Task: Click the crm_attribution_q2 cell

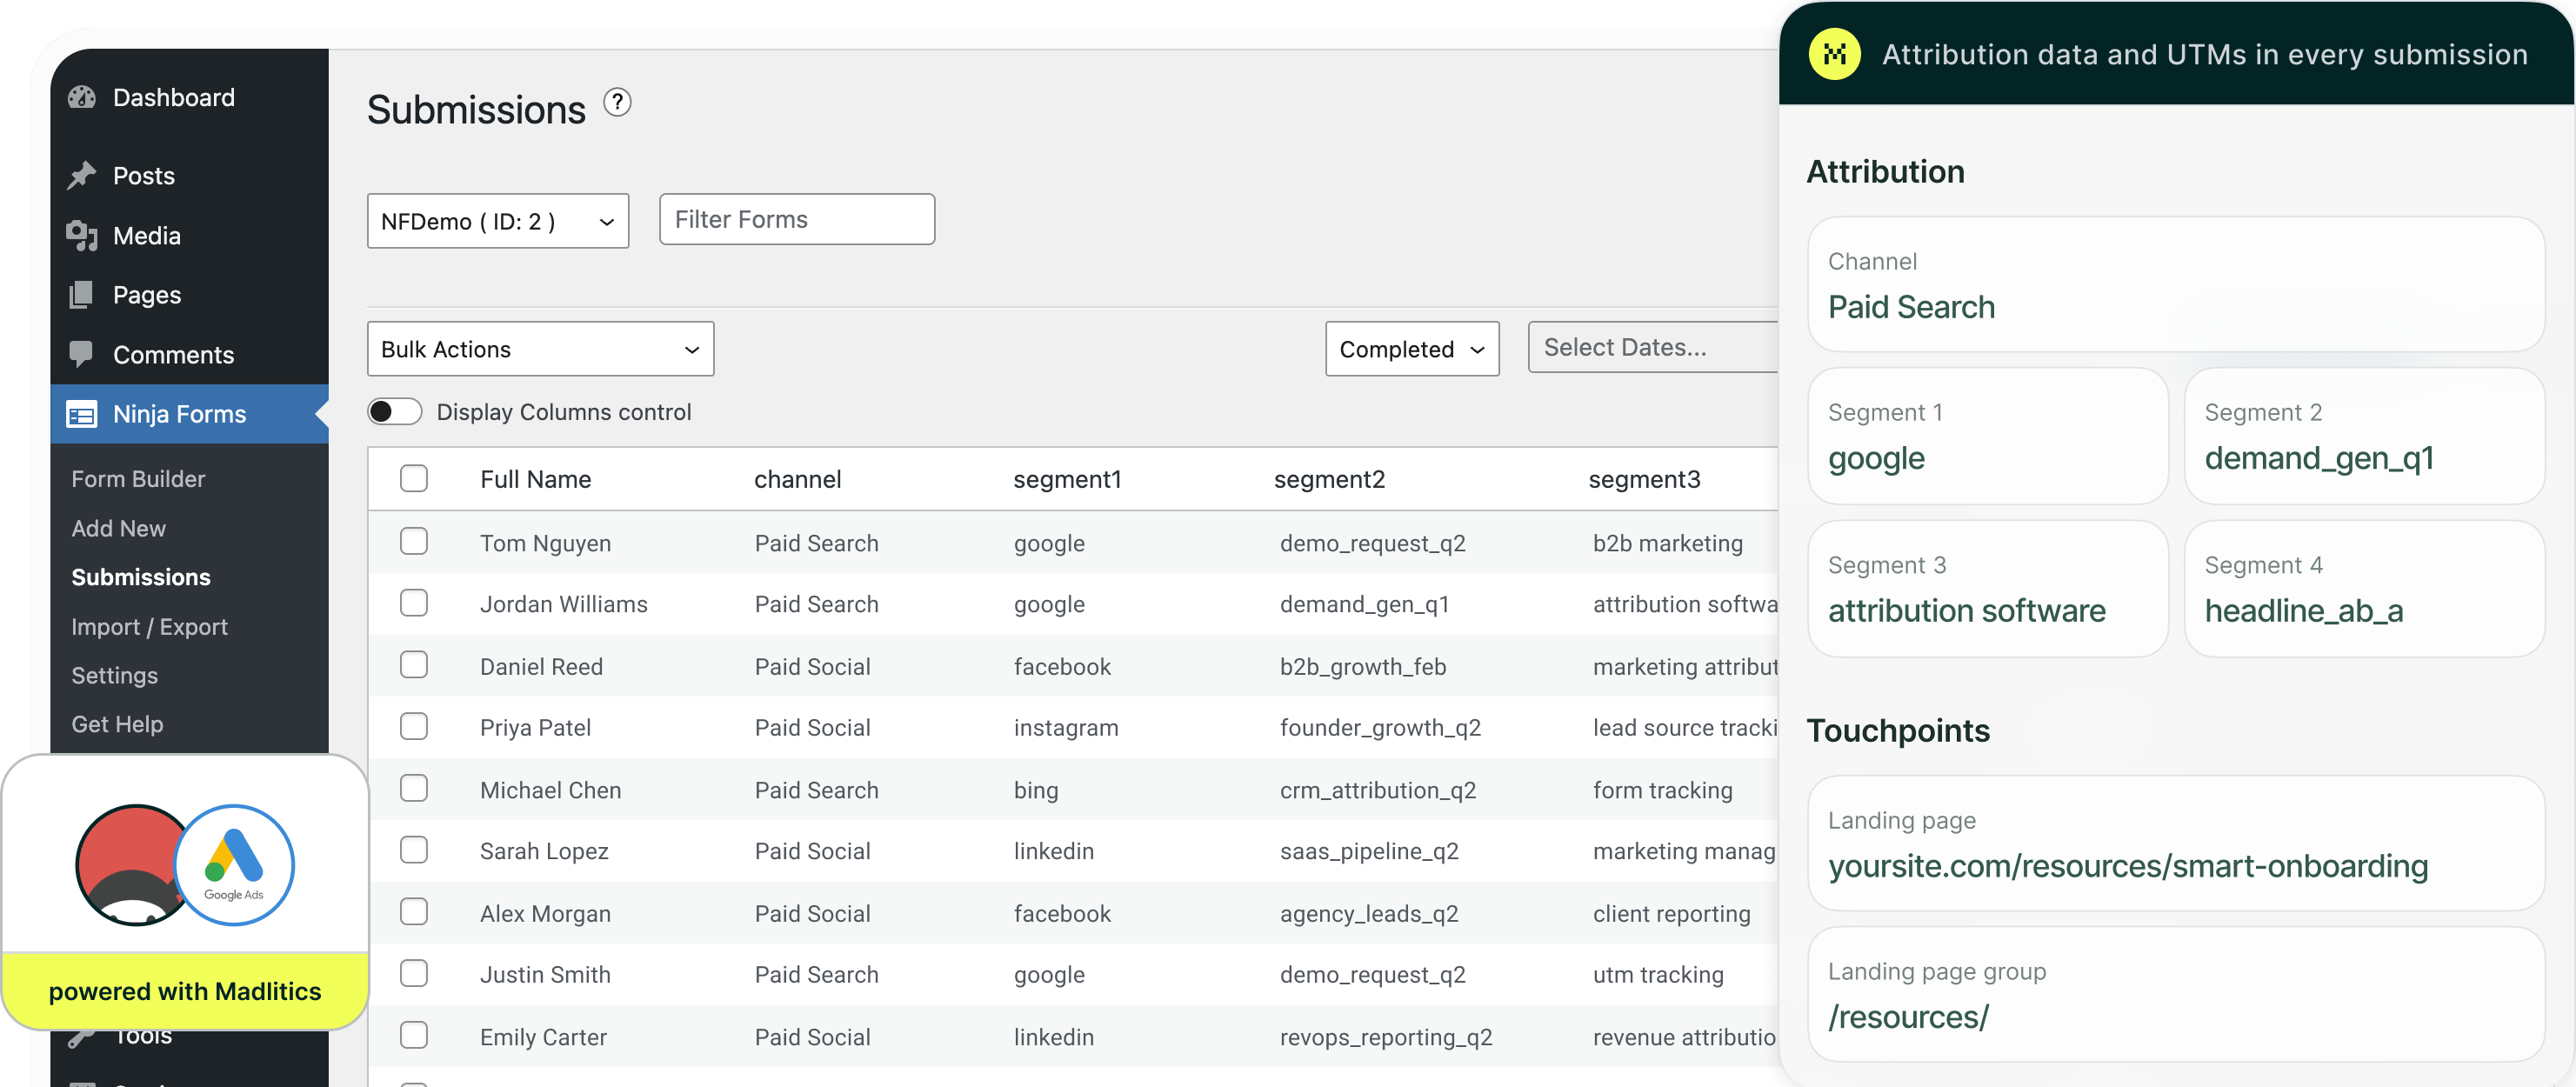Action: click(x=1378, y=790)
